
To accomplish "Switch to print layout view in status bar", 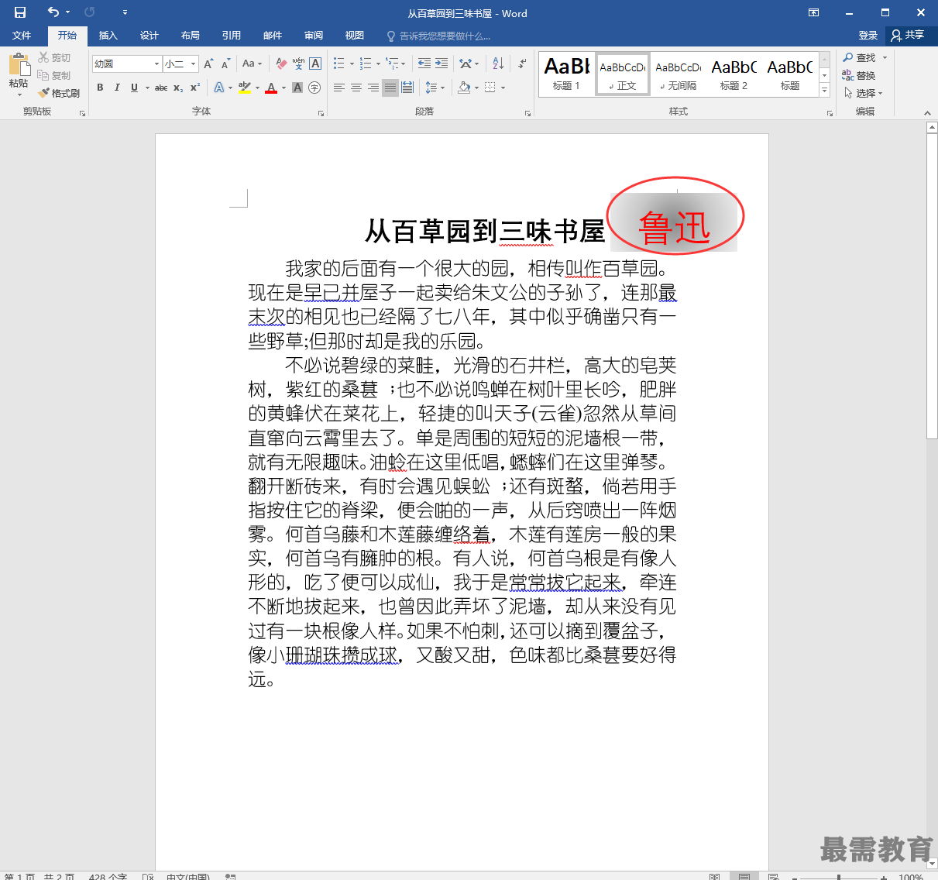I will point(744,876).
